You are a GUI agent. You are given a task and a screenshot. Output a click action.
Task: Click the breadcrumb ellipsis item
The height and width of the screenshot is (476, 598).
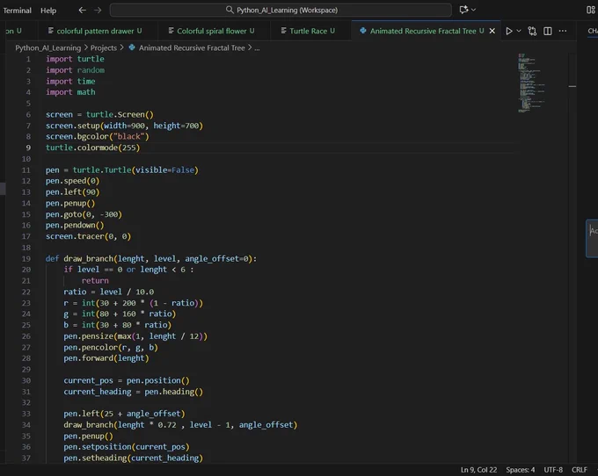(257, 48)
